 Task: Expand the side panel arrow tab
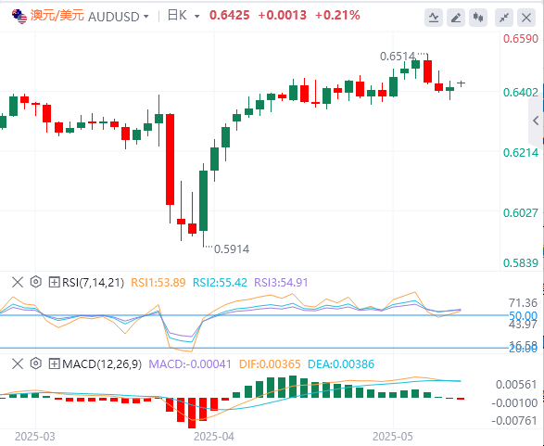[536, 121]
